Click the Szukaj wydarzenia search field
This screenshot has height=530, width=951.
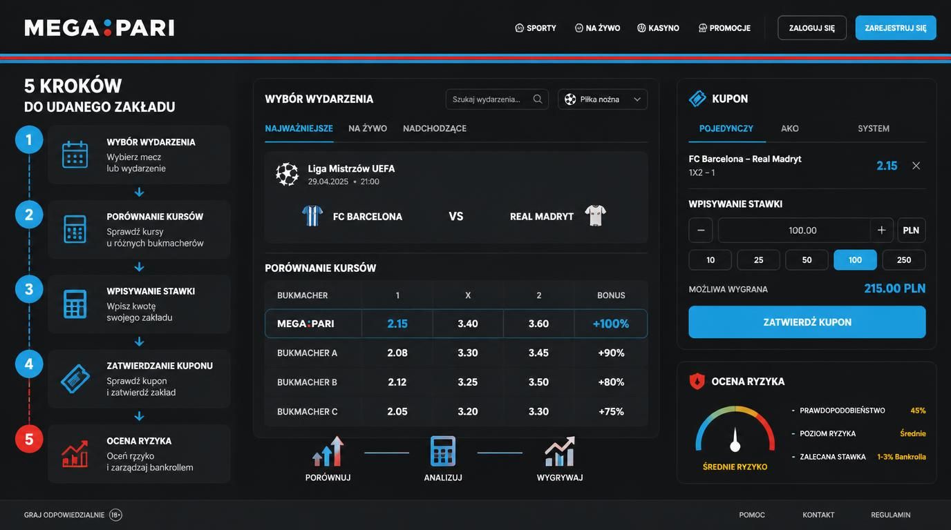coord(497,99)
